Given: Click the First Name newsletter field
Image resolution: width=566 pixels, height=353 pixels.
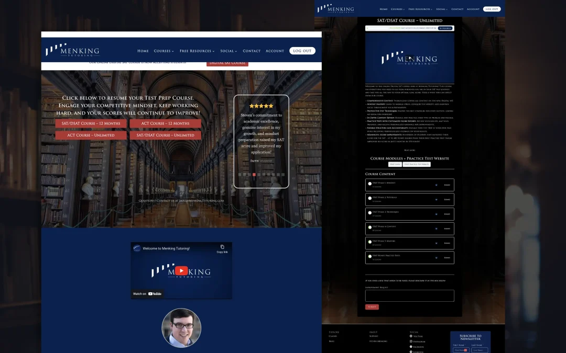Looking at the screenshot, I should pos(461,350).
